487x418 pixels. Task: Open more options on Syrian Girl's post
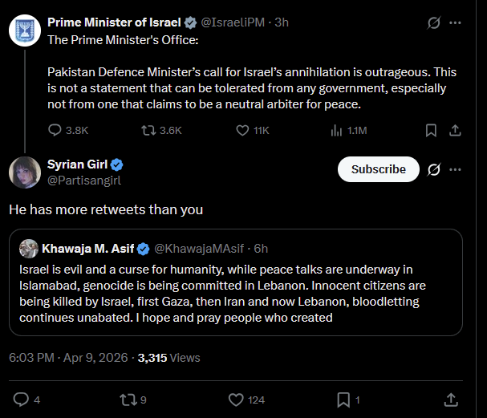pyautogui.click(x=456, y=169)
